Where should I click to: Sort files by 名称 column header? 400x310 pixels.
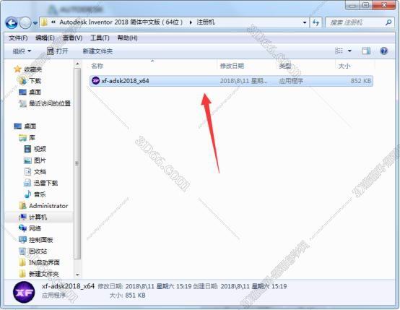point(97,66)
